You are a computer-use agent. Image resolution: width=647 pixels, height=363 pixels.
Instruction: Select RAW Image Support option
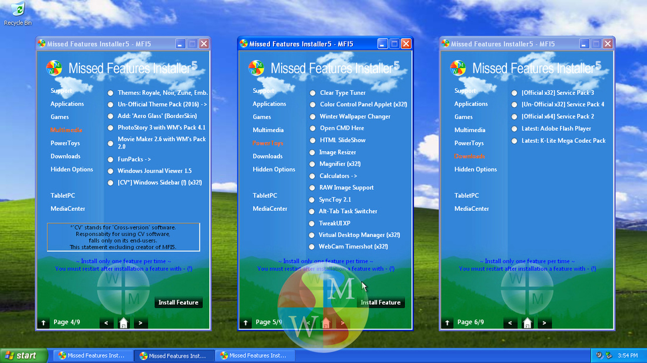[312, 188]
